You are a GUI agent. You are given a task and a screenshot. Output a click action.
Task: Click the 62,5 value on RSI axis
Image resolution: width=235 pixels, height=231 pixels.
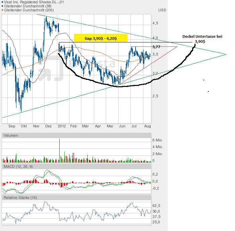click(x=157, y=206)
